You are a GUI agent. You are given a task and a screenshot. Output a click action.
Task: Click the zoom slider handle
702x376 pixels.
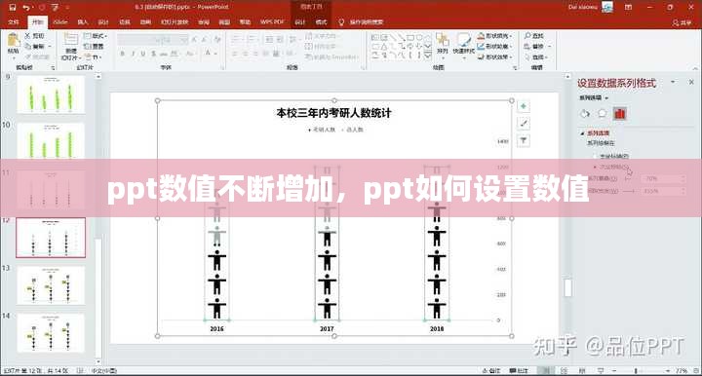[636, 370]
